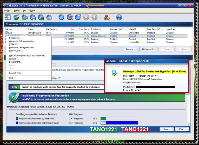
Task: Sort by the Size column header
Action: [68, 29]
